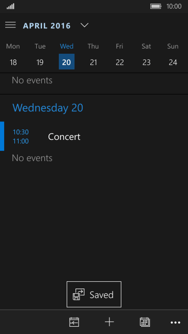The image size is (188, 334).
Task: Add a new event with plus icon
Action: click(109, 322)
